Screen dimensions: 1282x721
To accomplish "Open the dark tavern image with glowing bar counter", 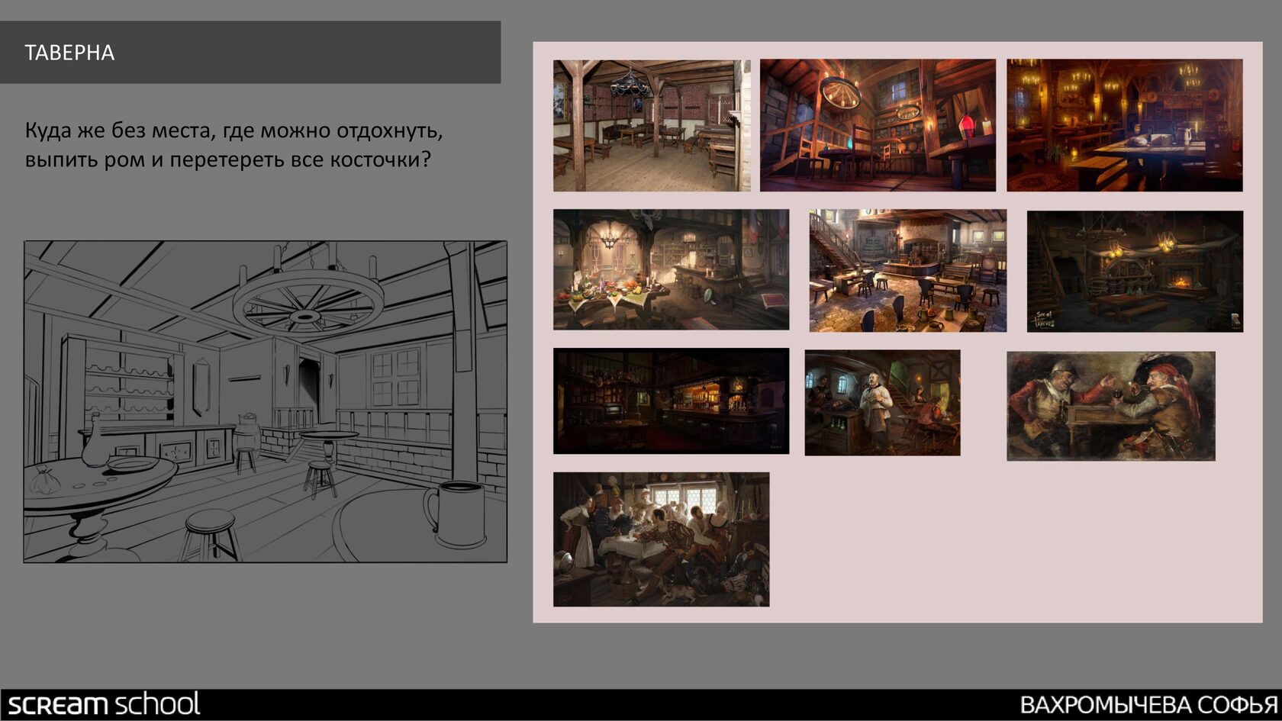I will pyautogui.click(x=671, y=401).
